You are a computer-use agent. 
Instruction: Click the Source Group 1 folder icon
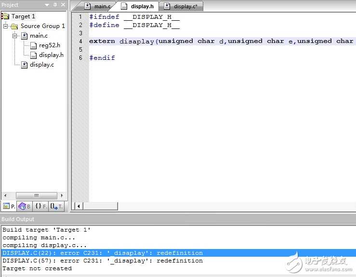tap(14, 26)
